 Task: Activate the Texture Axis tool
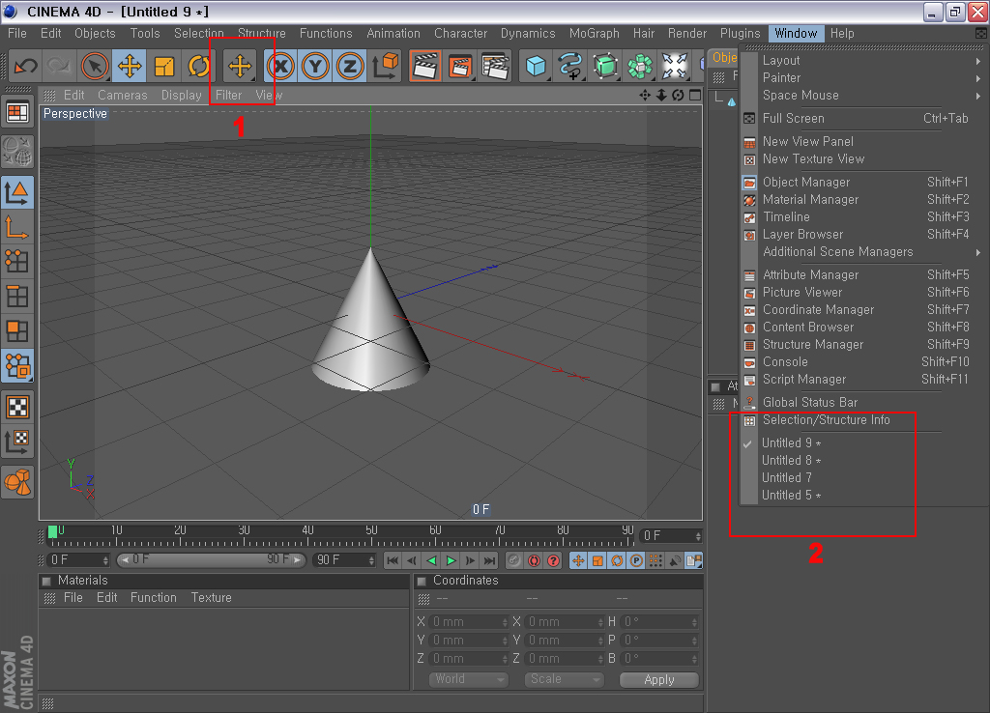pyautogui.click(x=17, y=442)
